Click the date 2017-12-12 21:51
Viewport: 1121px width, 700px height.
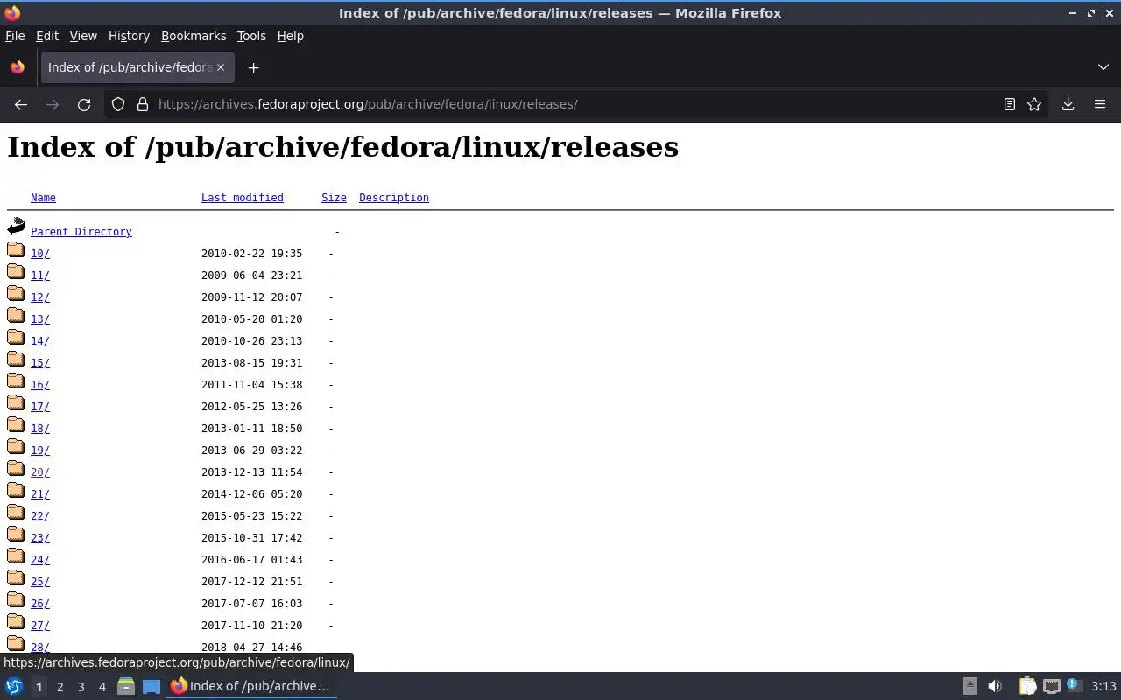coord(252,582)
